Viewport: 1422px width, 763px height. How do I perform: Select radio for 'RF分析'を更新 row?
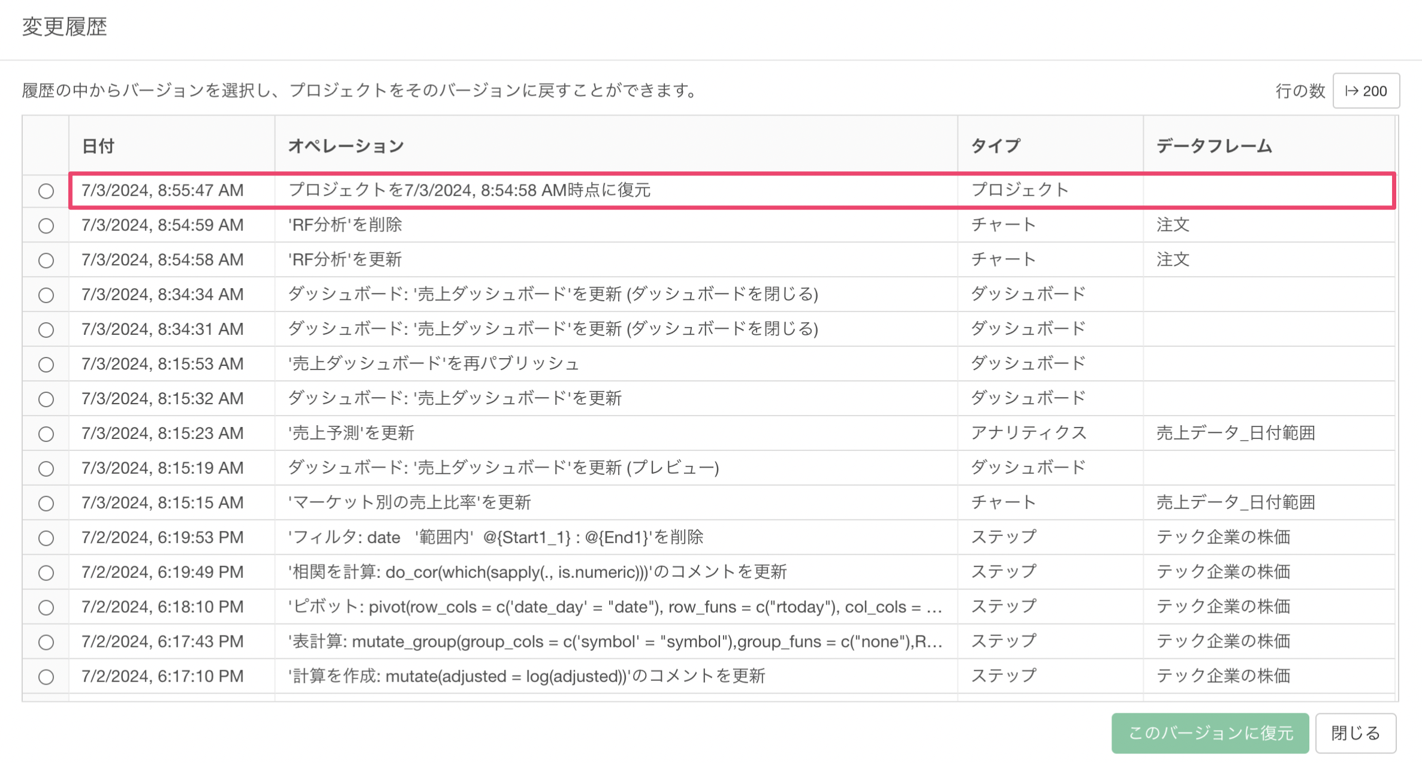[46, 261]
